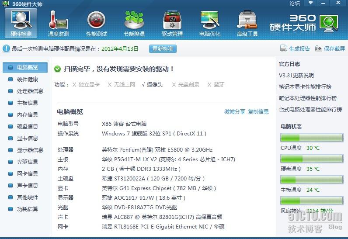
Task: Open 笔记本显卡性能排行榜 link
Action: click(305, 87)
